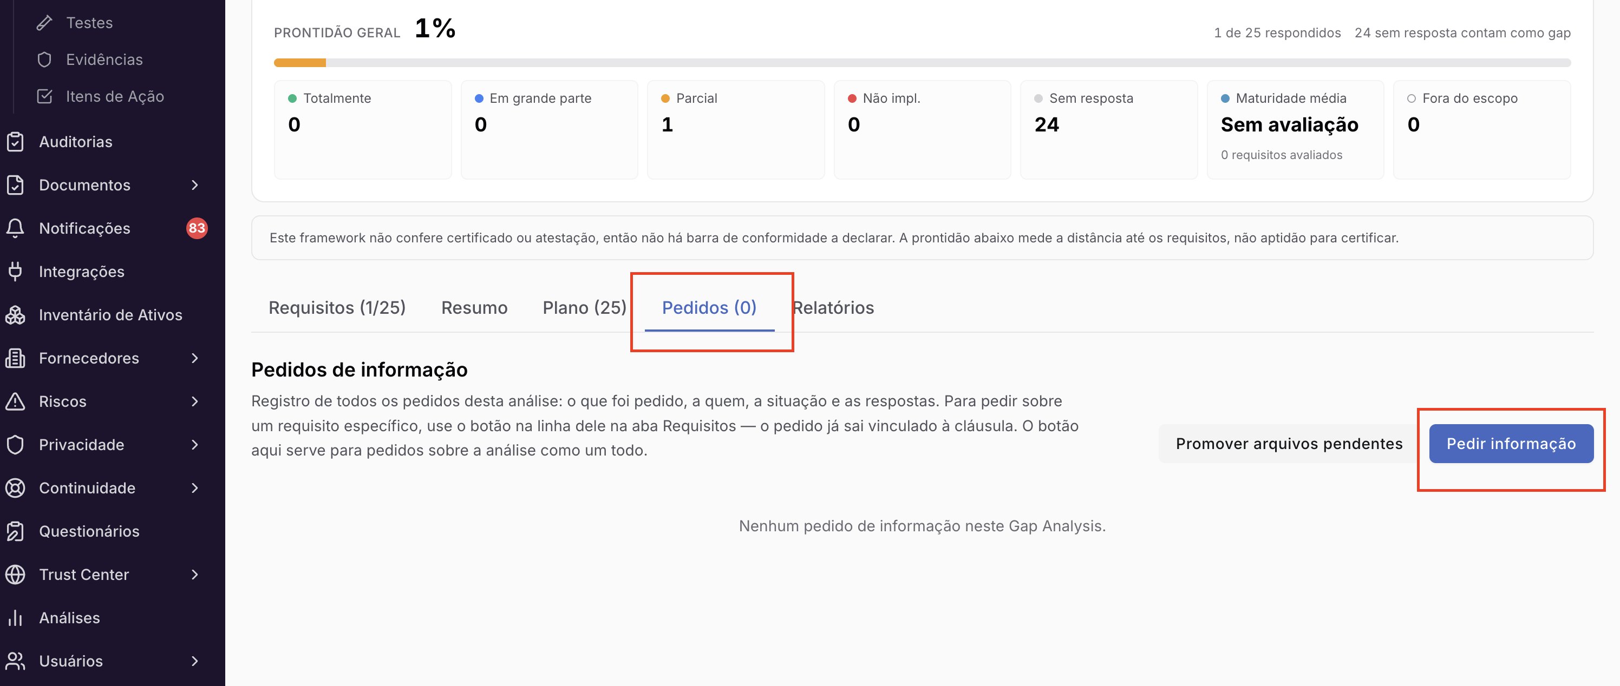1620x686 pixels.
Task: Click the Notificações bell icon
Action: point(15,228)
